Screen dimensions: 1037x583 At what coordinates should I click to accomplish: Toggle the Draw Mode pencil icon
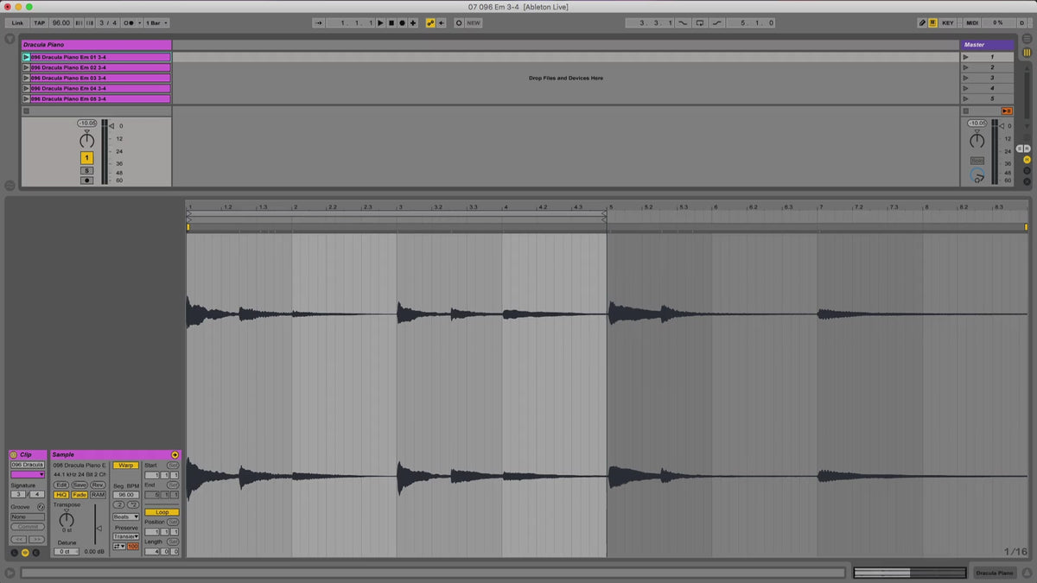921,23
